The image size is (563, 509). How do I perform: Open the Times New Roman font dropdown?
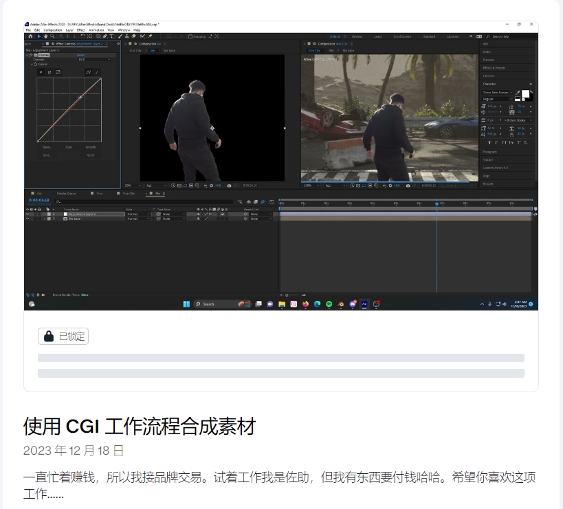[497, 93]
